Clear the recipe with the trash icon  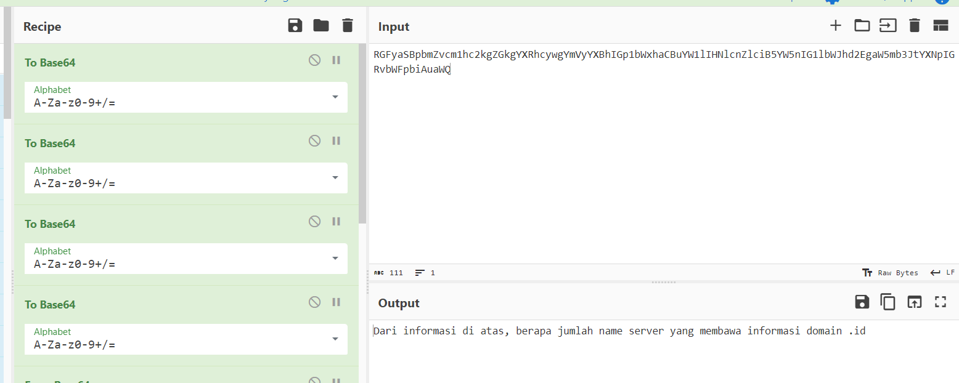[348, 26]
